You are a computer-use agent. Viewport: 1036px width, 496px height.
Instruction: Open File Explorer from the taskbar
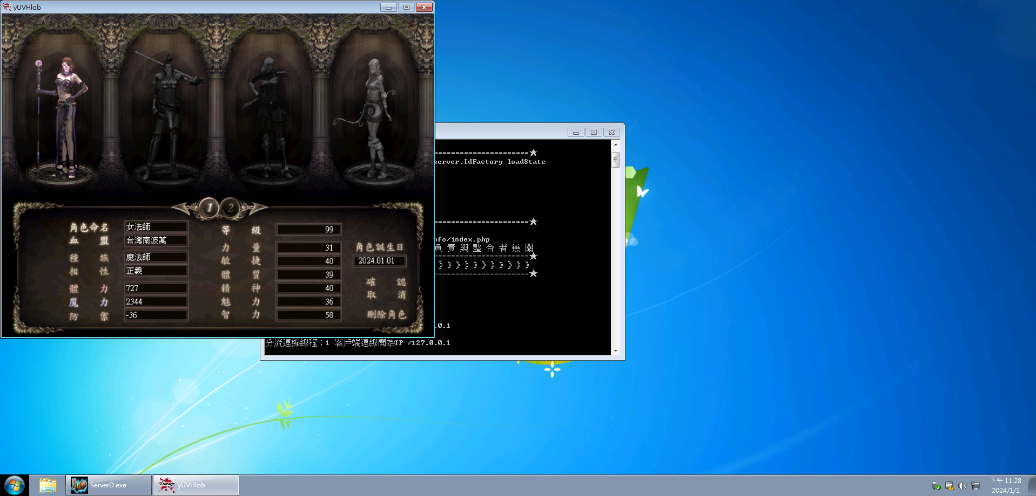(x=48, y=485)
